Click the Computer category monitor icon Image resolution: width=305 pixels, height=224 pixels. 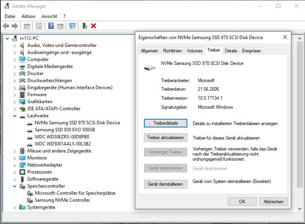pos(22,59)
